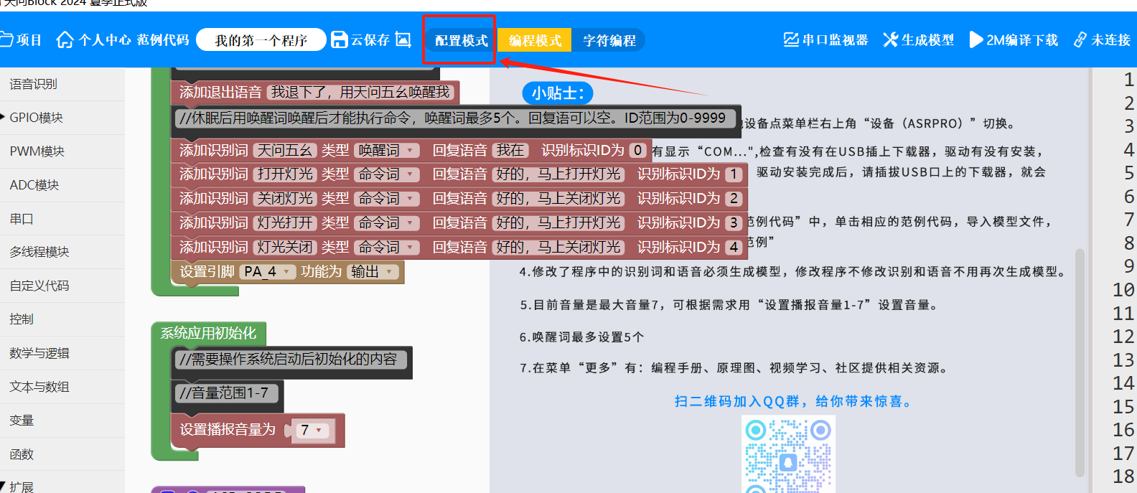Open the 项目 folder icon
Screen dimensions: 1137x493
click(x=6, y=39)
